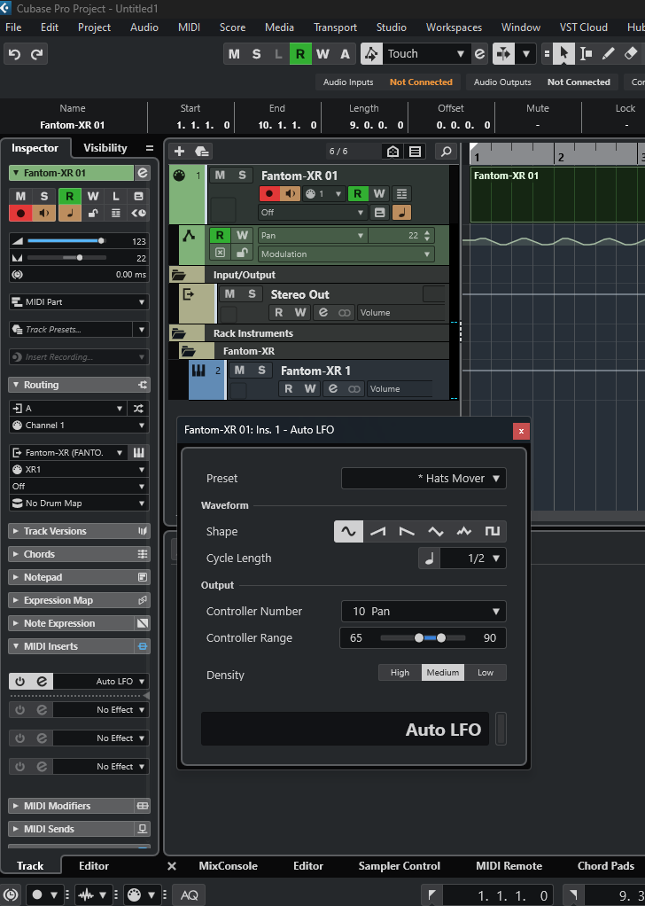The width and height of the screenshot is (645, 906).
Task: Click the Auto-Scroll icon in toolbar
Action: 503,54
